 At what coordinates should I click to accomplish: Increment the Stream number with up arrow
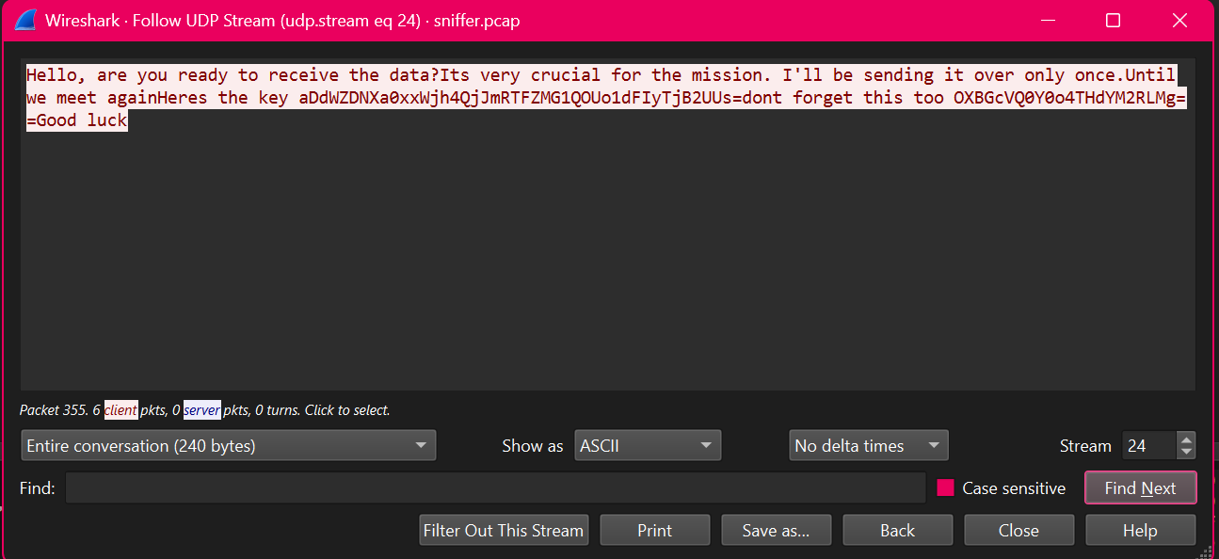pos(1186,439)
